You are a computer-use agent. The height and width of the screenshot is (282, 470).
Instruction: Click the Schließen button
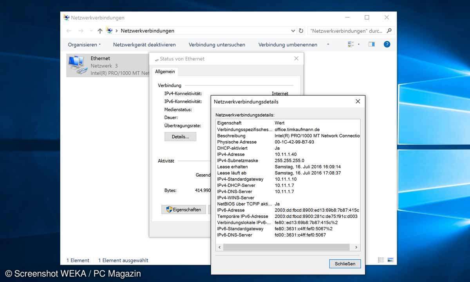point(345,264)
